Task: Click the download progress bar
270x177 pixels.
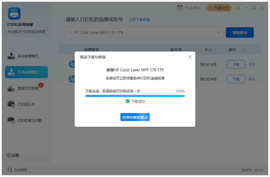Action: tap(135, 96)
